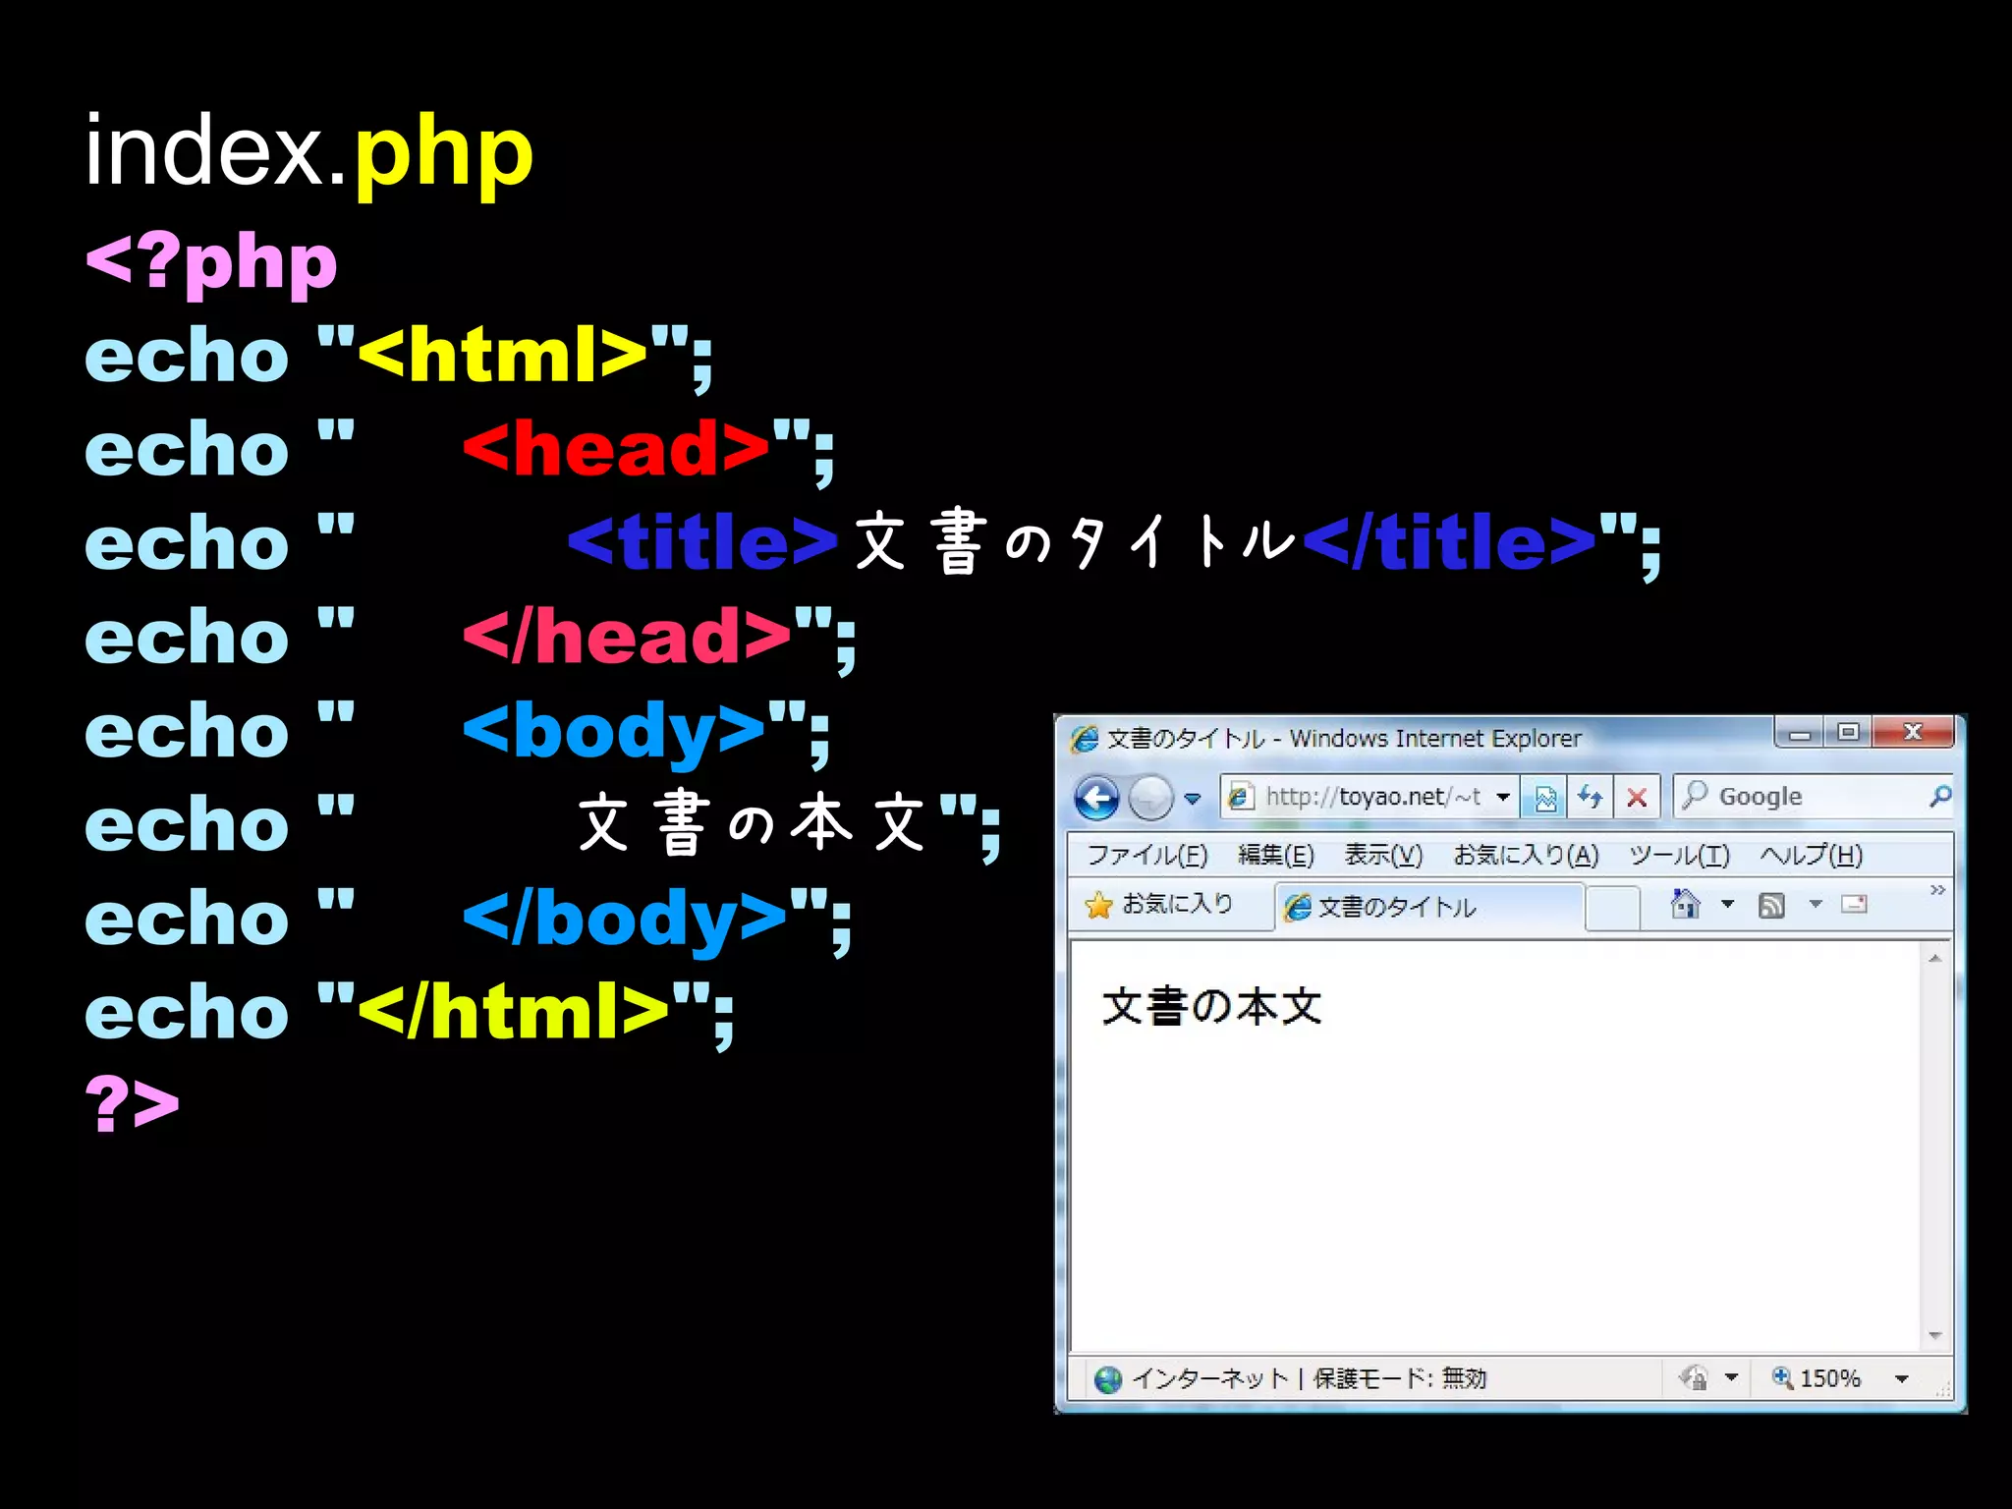Expand the zoom level dropdown arrow
Viewport: 2012px width, 1509px height.
(x=1902, y=1378)
